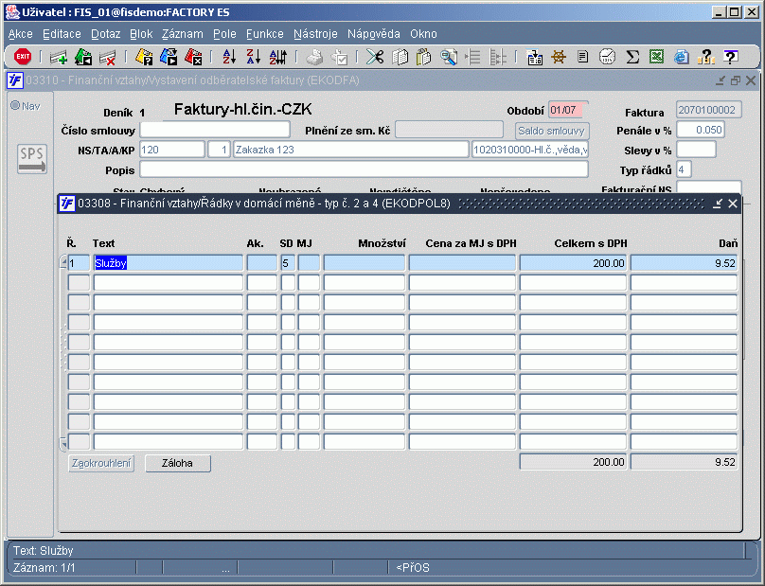This screenshot has height=586, width=765.
Task: Click the scroll-up arrow beside row list
Action: 63,262
